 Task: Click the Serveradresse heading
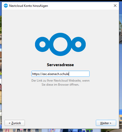tap(60, 65)
